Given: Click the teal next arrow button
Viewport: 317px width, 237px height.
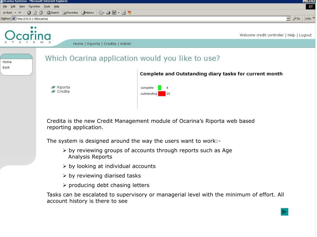Looking at the screenshot, I should point(284,212).
